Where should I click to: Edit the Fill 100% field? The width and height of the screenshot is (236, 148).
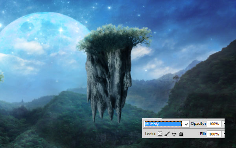tap(214, 134)
